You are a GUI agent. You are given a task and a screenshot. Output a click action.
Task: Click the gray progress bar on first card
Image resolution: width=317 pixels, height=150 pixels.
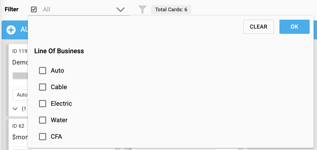click(x=20, y=76)
